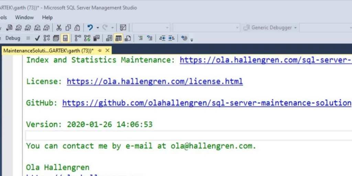This screenshot has height=176, width=352.
Task: Open a new XMLA query
Action: [37, 27]
